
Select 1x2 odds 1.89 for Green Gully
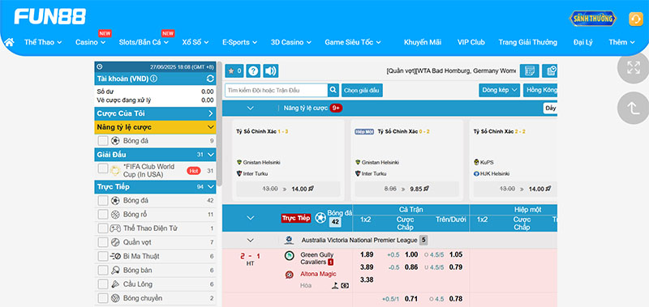coord(367,254)
